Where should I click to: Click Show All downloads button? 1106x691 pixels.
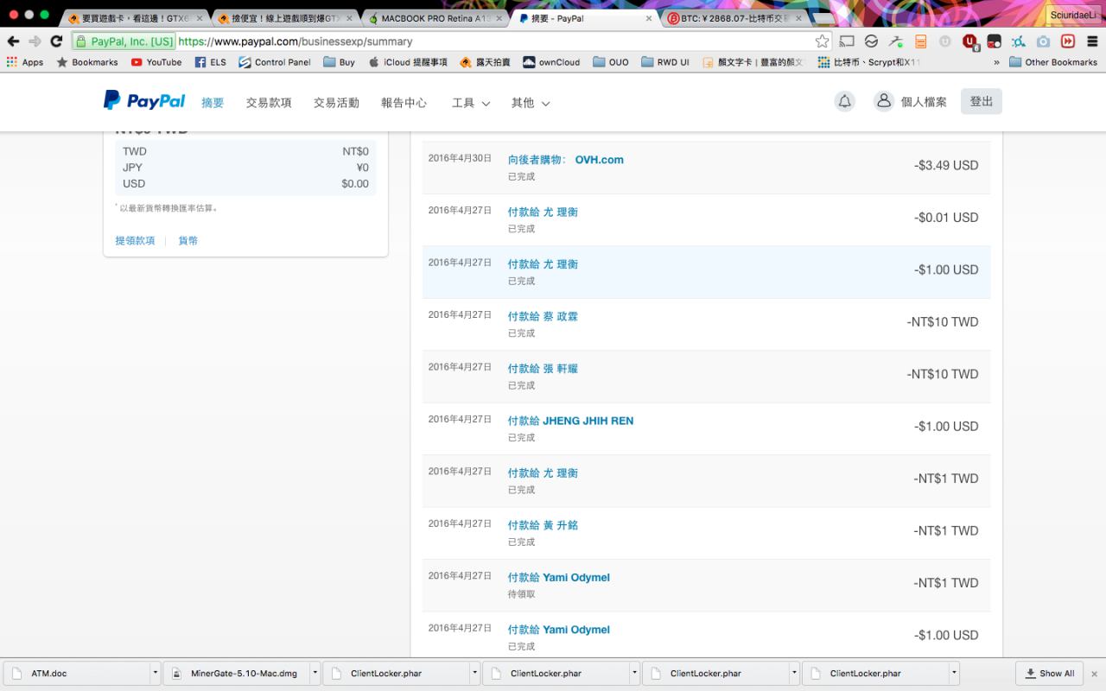tap(1050, 673)
